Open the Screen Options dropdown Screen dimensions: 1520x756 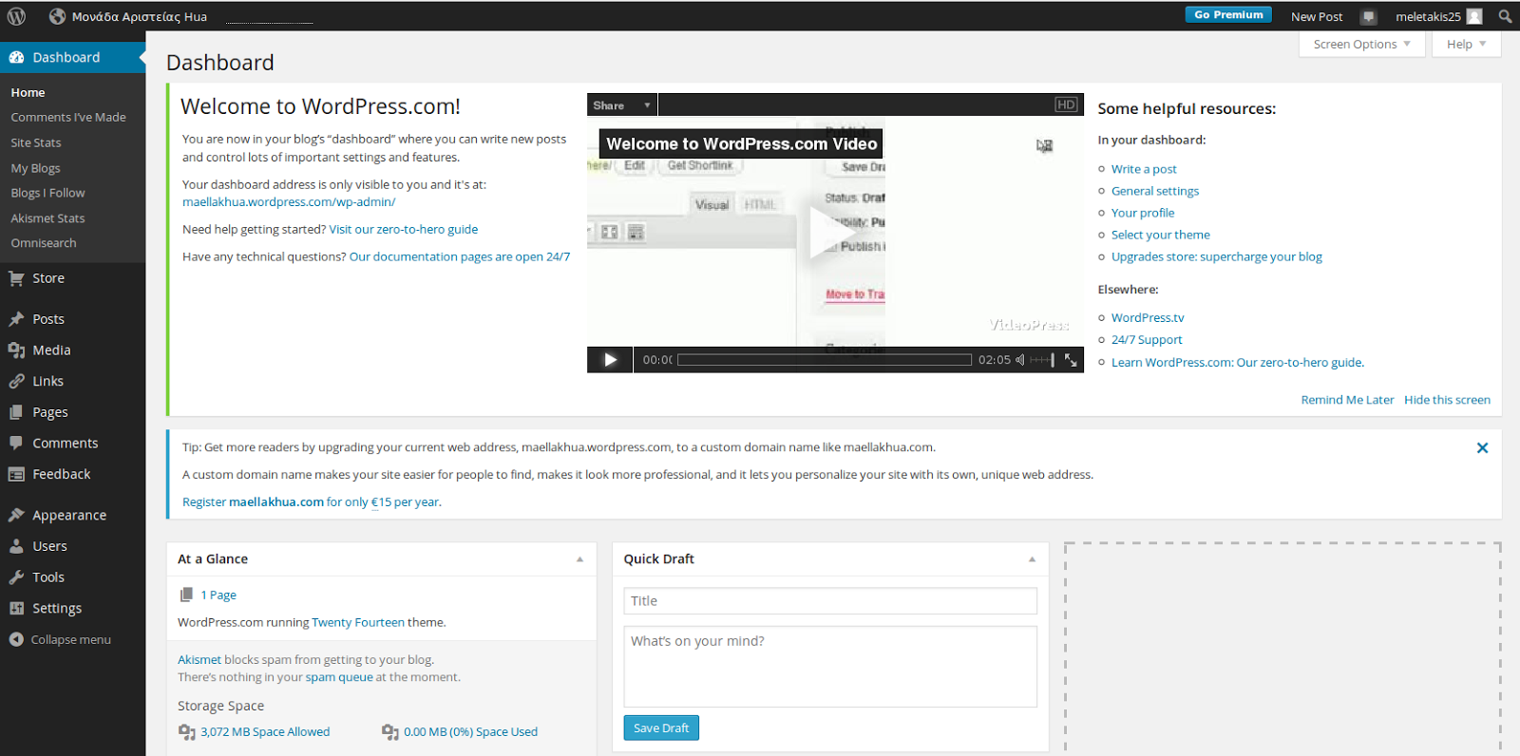click(x=1361, y=44)
